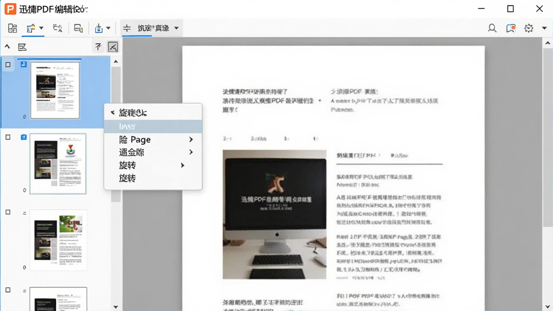
Task: Maximize the application window
Action: [x=510, y=9]
